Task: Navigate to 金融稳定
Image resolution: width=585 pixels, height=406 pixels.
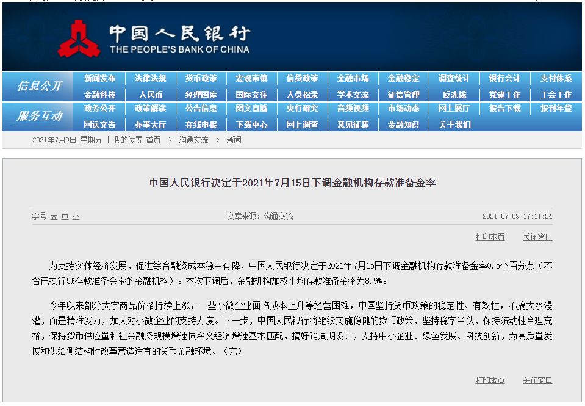Action: pos(404,78)
